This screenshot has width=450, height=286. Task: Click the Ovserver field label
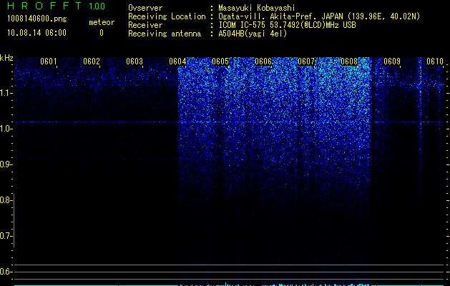coord(145,8)
